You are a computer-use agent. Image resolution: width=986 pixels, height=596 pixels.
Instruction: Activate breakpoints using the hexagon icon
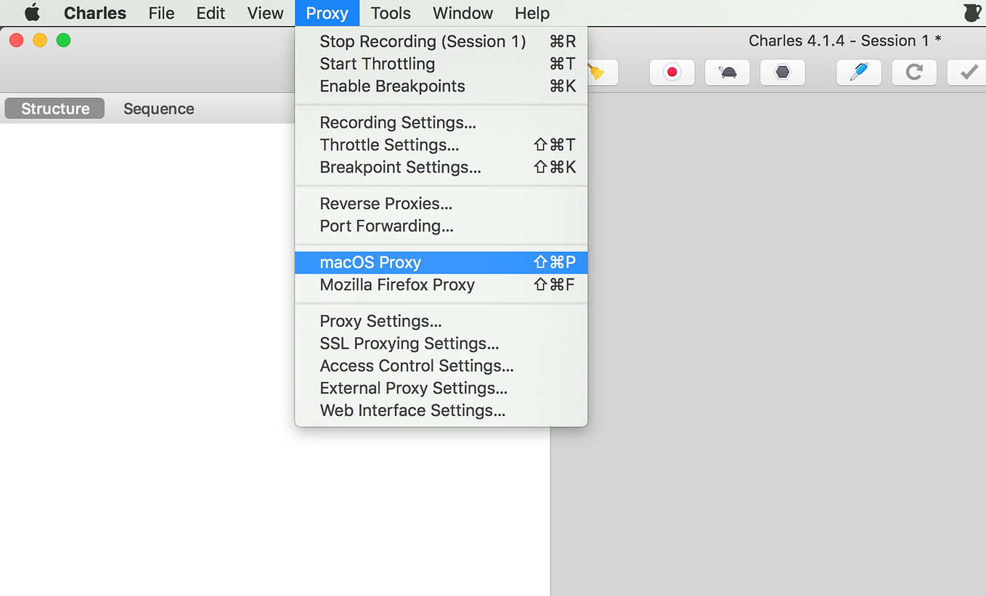[x=782, y=72]
